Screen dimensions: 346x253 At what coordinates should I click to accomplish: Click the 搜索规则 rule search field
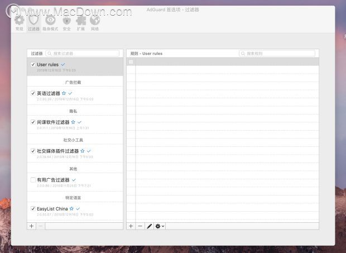[x=277, y=54]
